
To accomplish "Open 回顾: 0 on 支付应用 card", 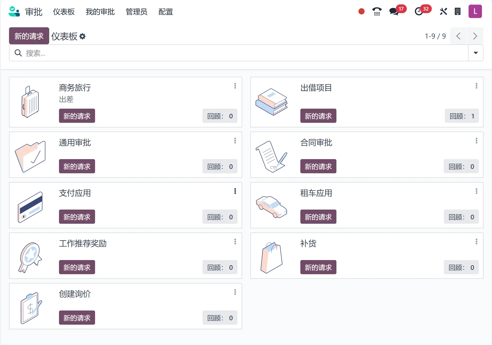I will coord(220,217).
